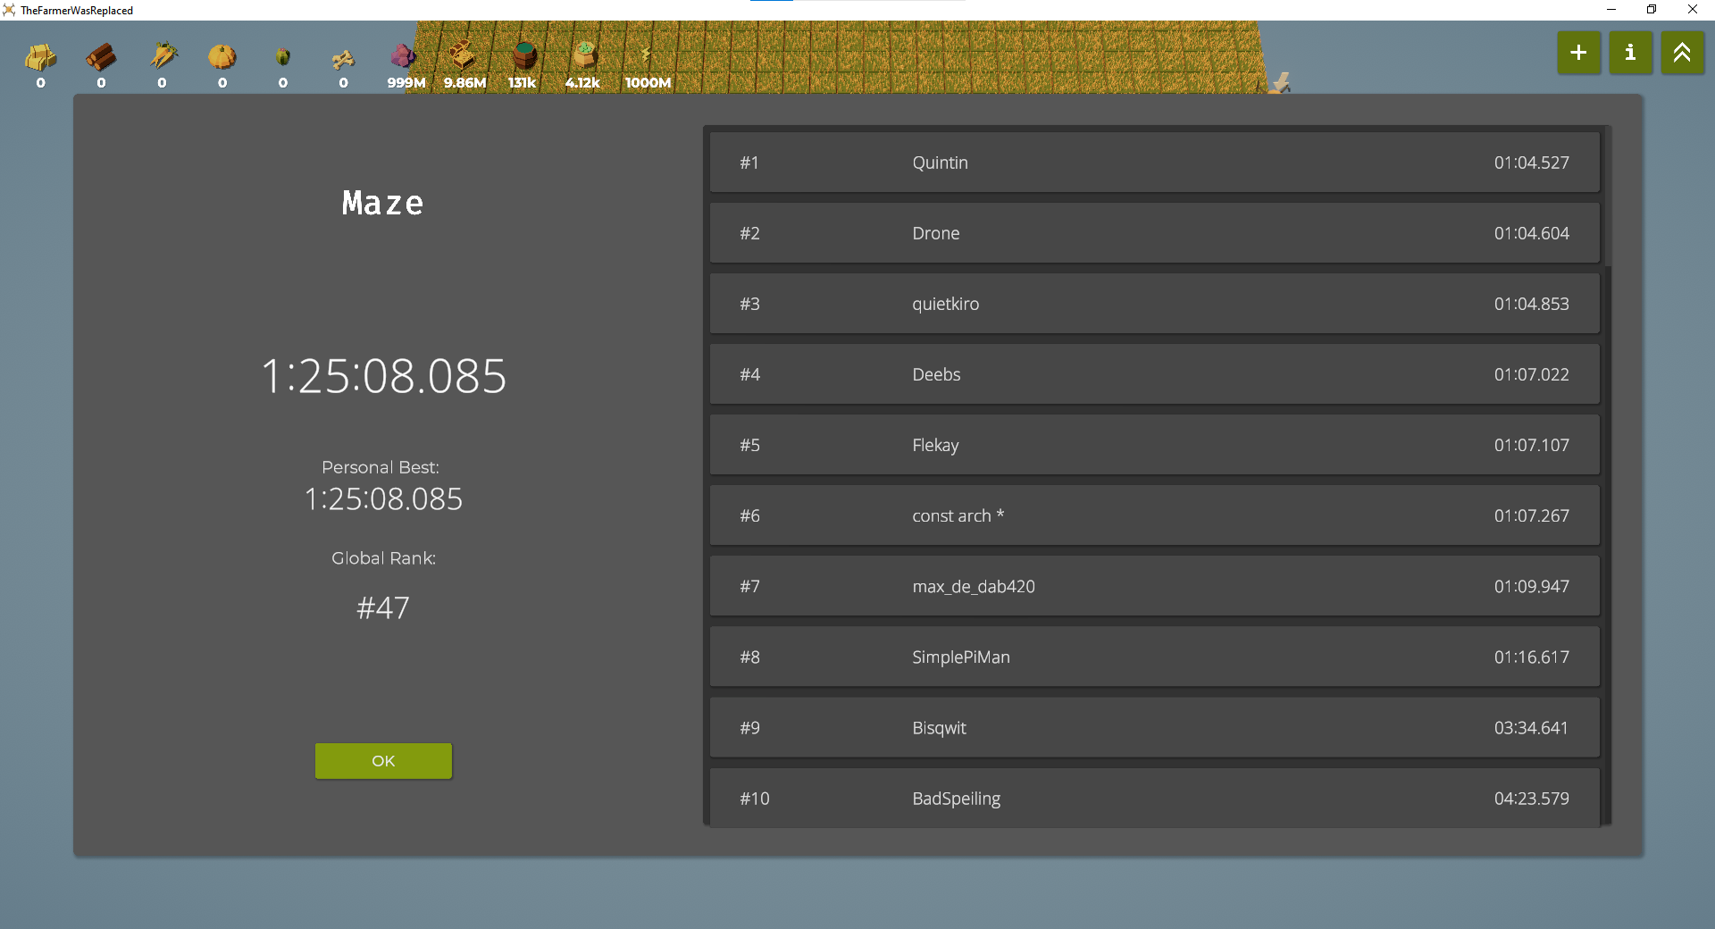Click the power icon showing 1000M
1715x929 pixels.
646,55
